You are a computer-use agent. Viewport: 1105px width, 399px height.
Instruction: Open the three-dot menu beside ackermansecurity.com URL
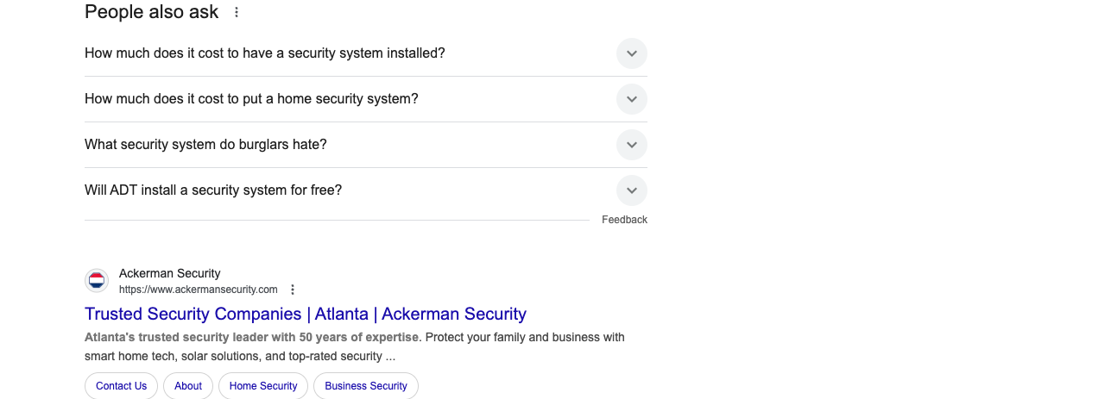[293, 290]
